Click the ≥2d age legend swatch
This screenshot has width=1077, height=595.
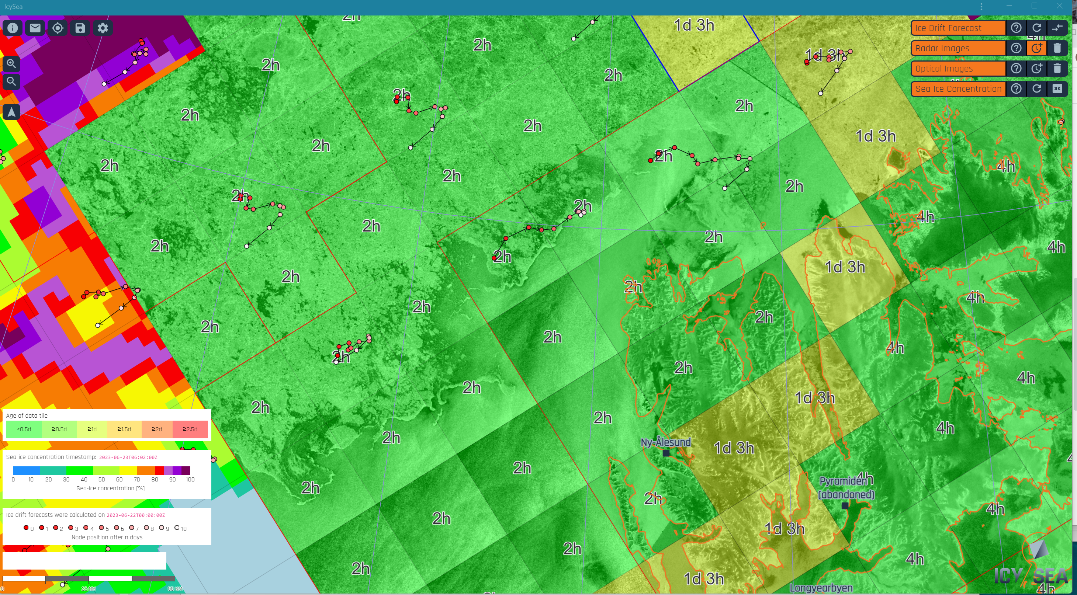[x=157, y=429]
